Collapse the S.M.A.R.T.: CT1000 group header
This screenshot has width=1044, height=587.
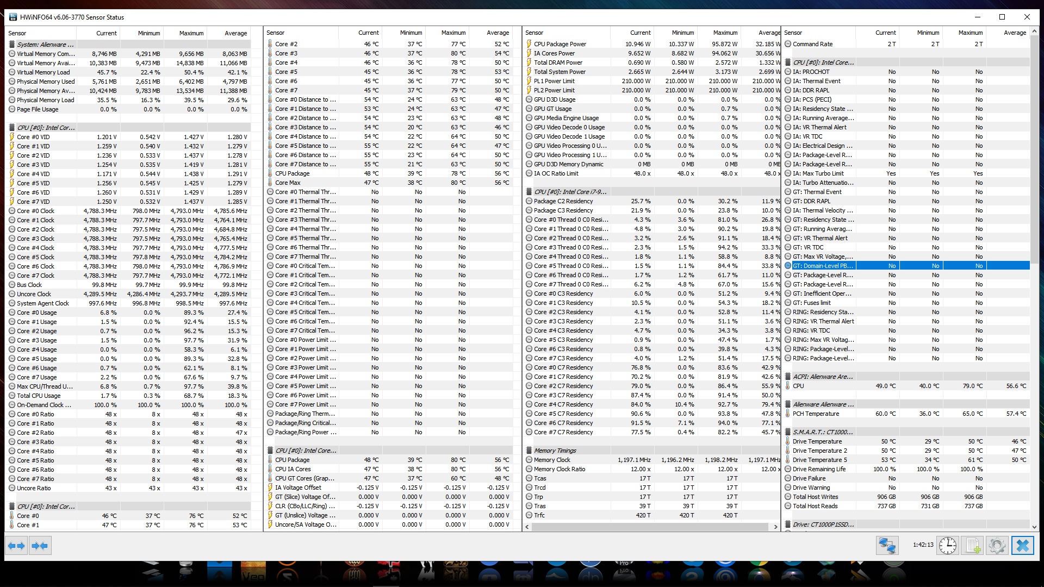point(822,432)
